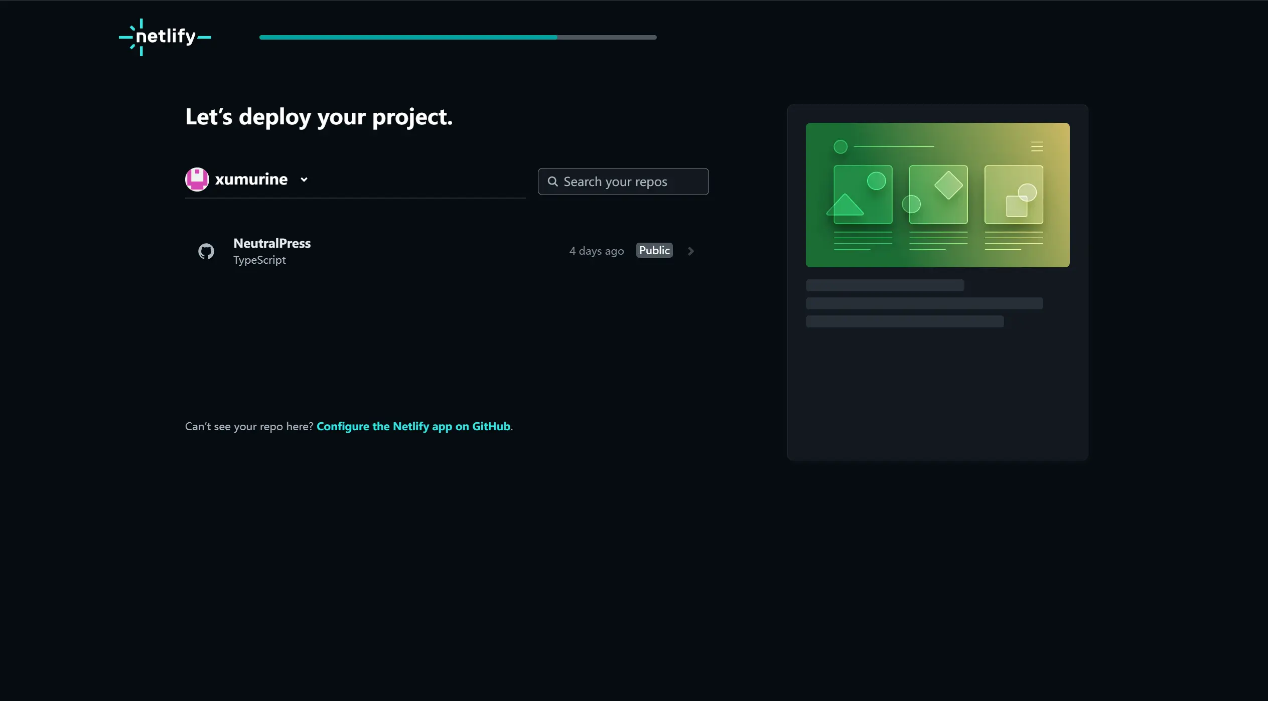Click the hamburger icon in preview illustration
1268x701 pixels.
(1037, 146)
